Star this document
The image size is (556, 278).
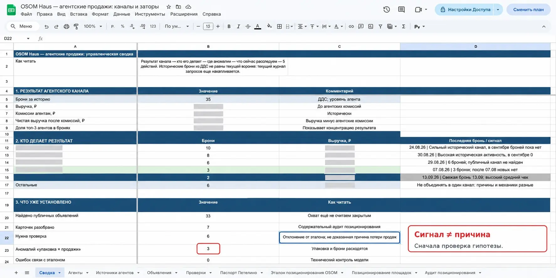pos(169,7)
